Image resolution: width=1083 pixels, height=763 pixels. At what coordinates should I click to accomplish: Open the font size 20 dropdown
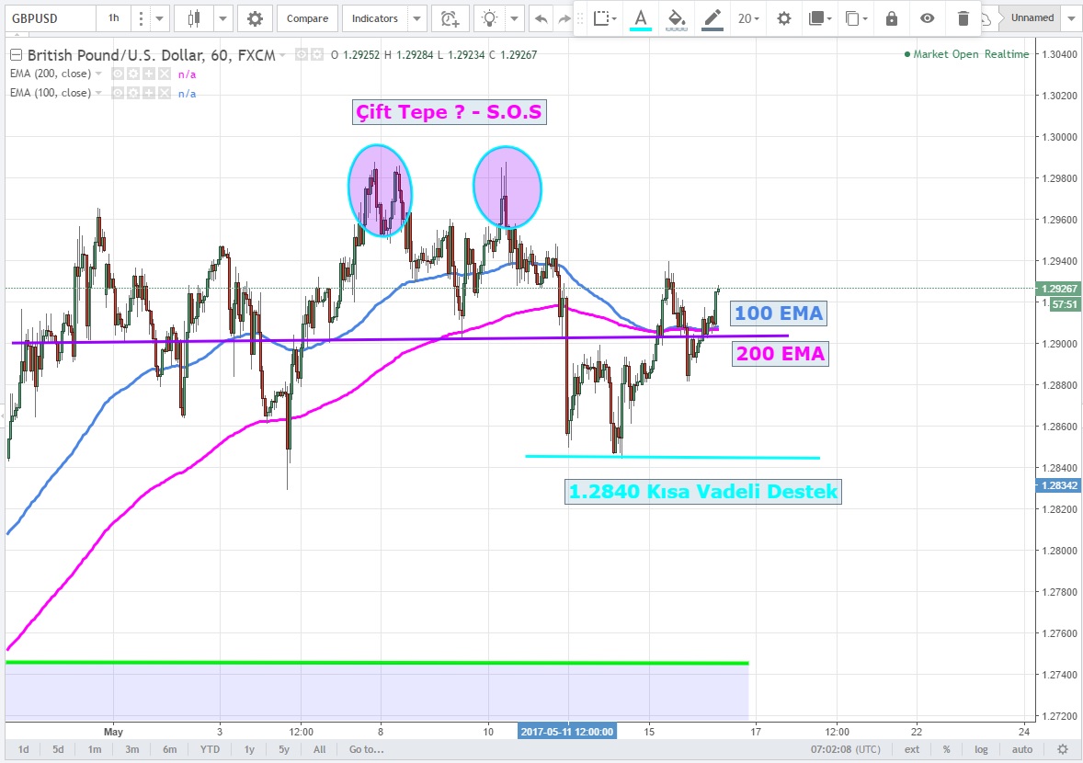tap(748, 18)
